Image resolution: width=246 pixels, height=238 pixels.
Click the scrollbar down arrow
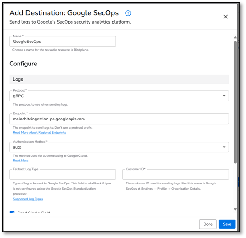pos(235,209)
